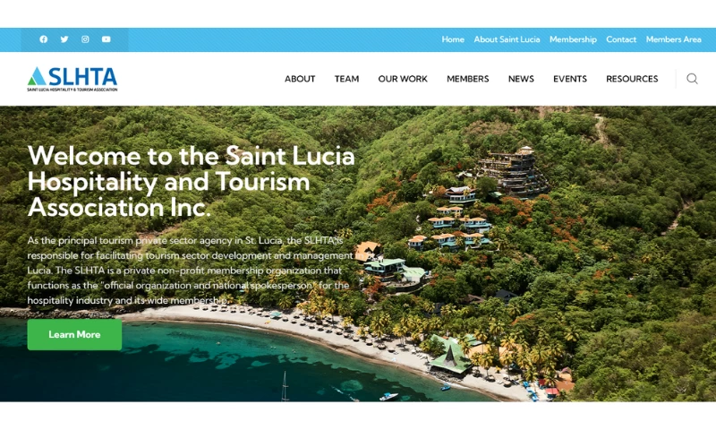Click the green Learn More button
The height and width of the screenshot is (430, 716).
click(74, 334)
